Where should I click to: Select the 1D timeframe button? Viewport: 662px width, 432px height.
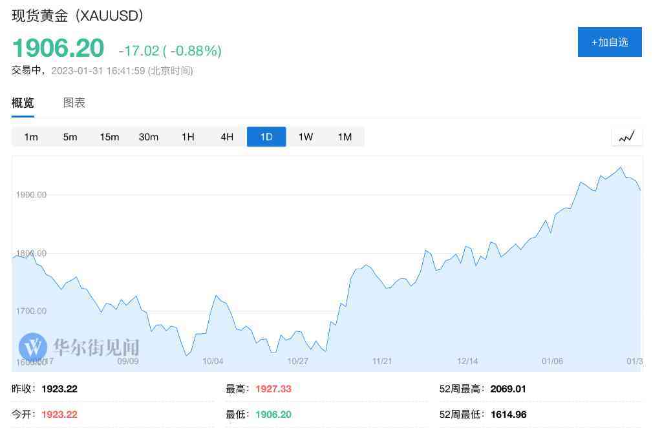point(266,137)
